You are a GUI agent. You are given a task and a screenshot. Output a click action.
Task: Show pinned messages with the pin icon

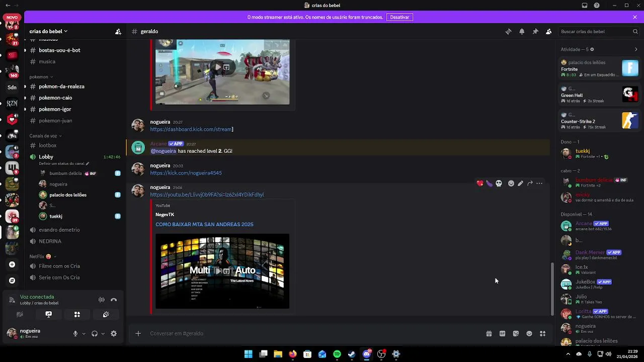click(535, 31)
